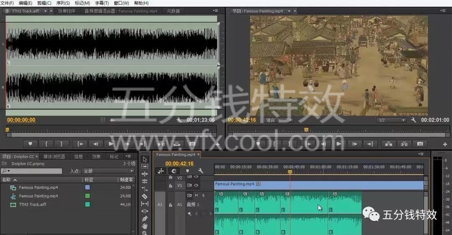Click drag-audio-only icon in Source monitor
This screenshot has height=235, width=452.
click(112, 120)
